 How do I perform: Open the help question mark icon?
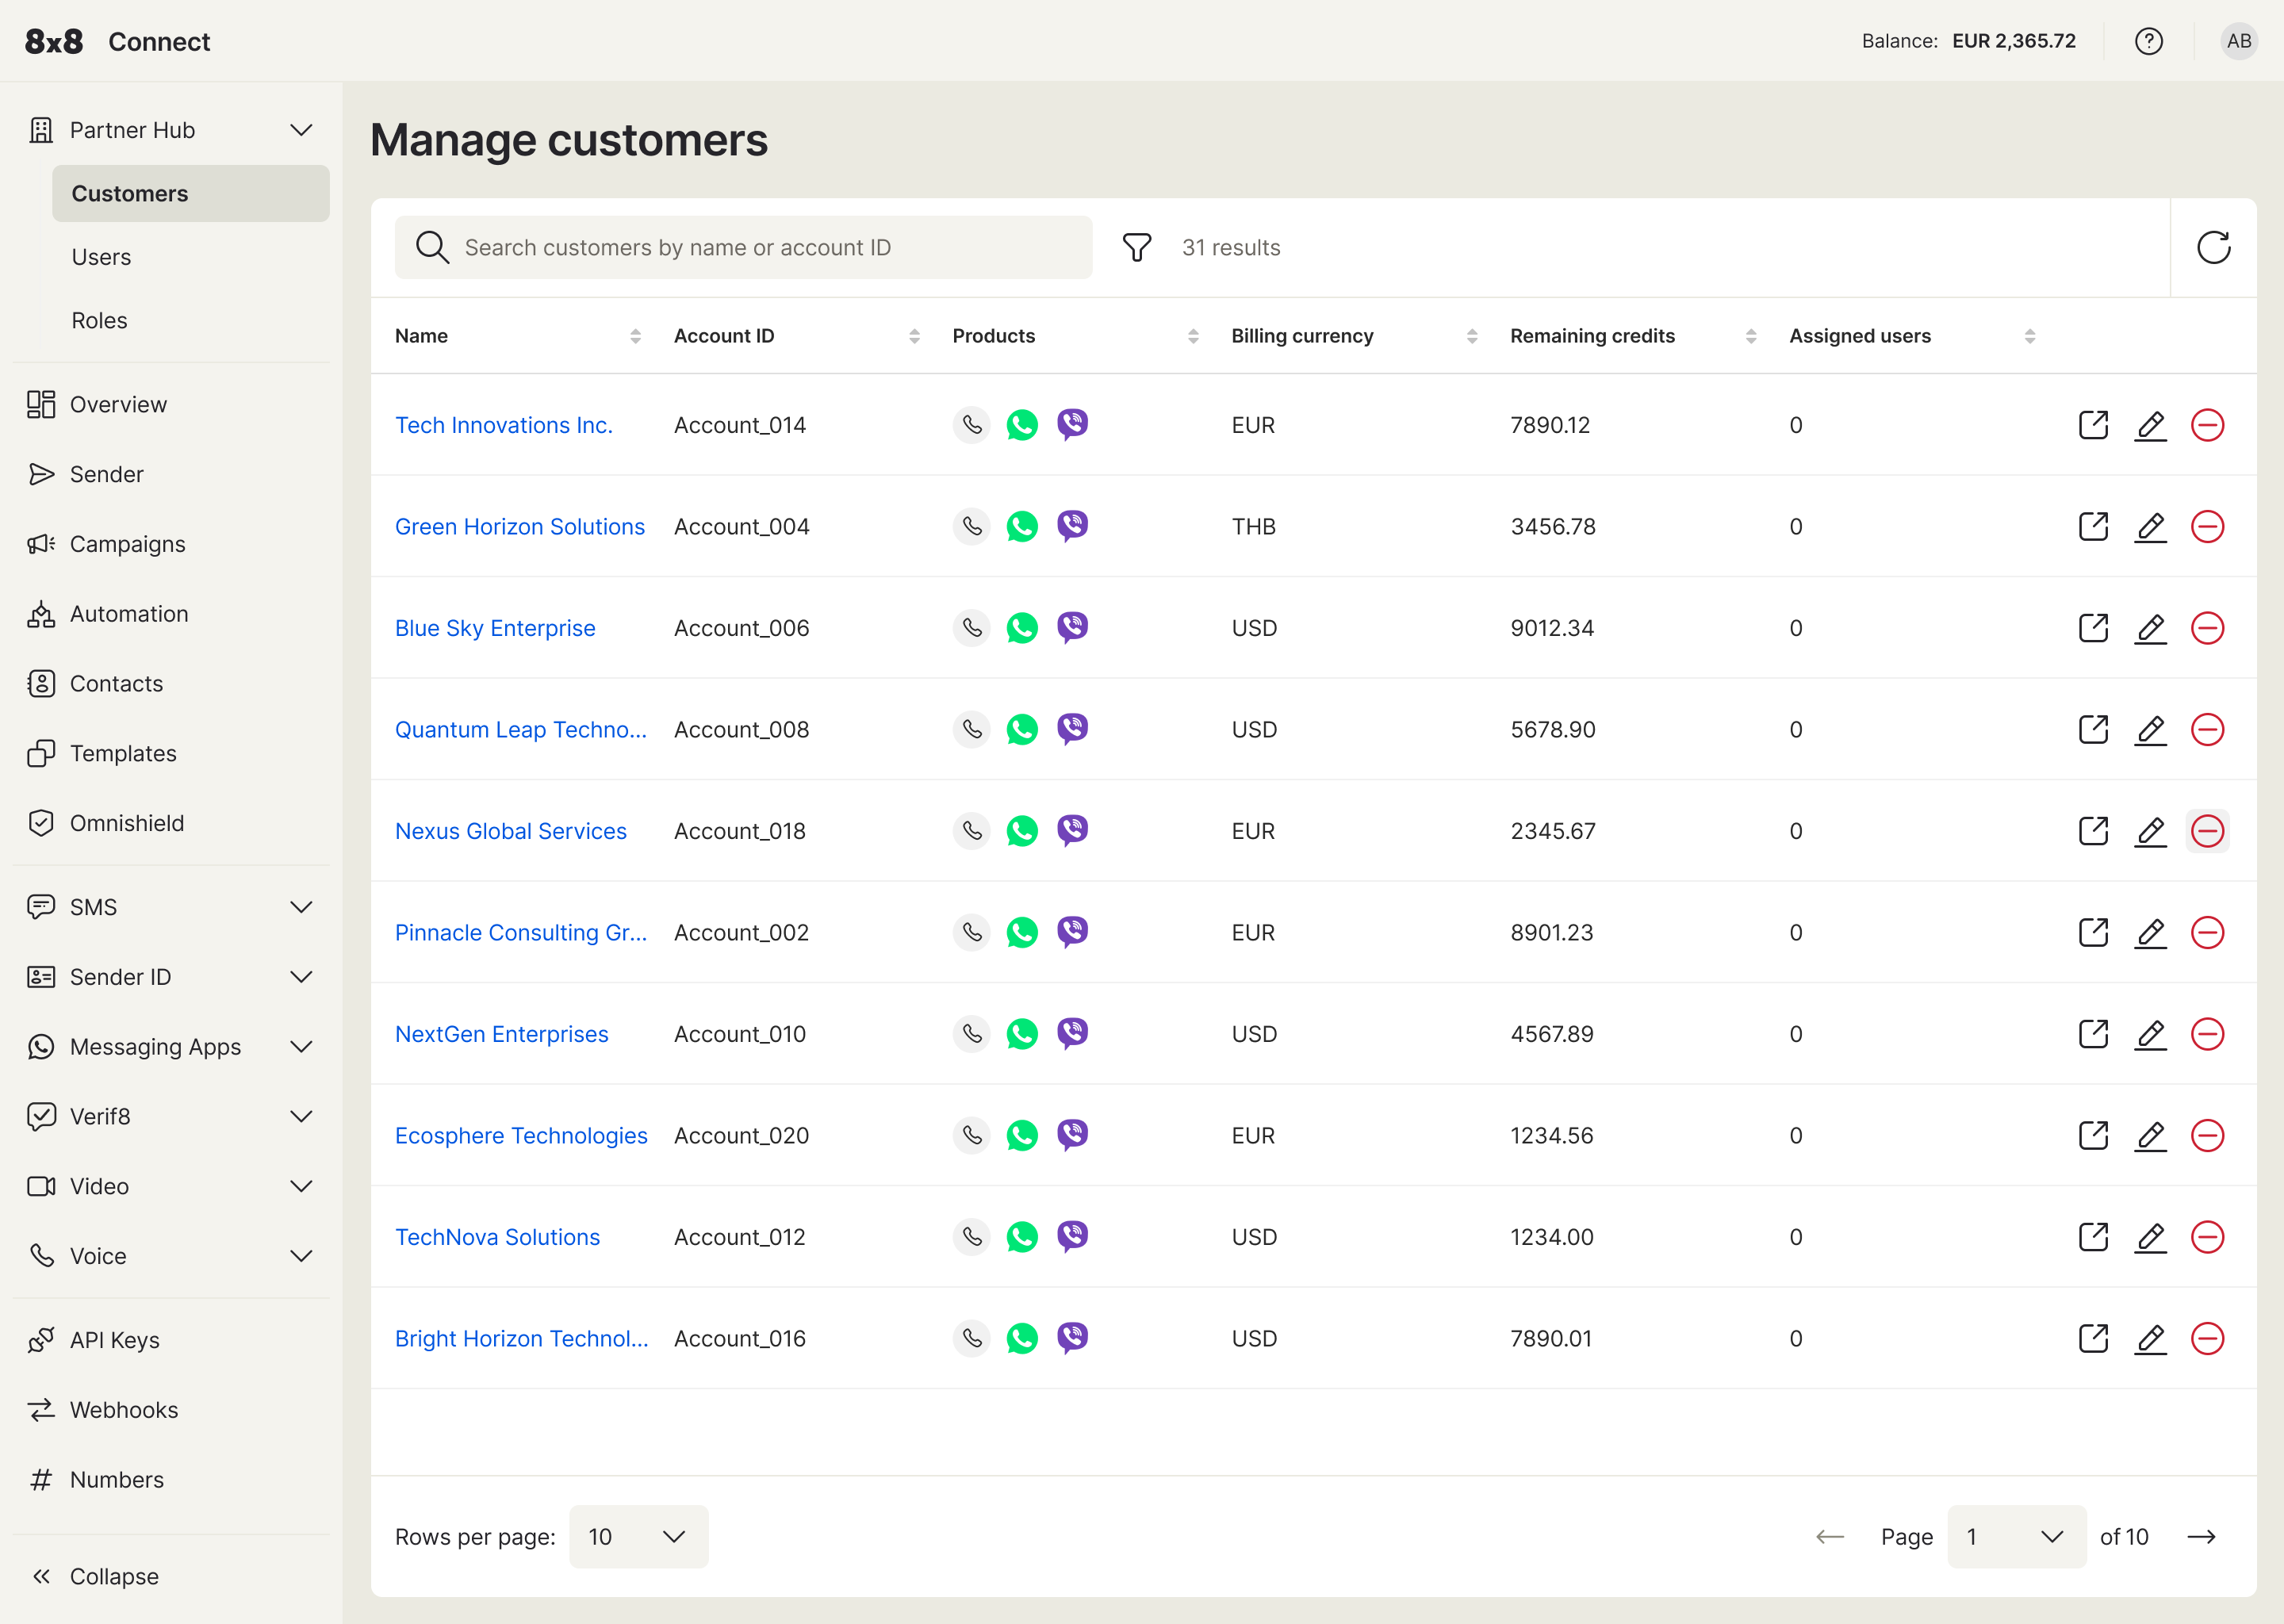tap(2149, 41)
